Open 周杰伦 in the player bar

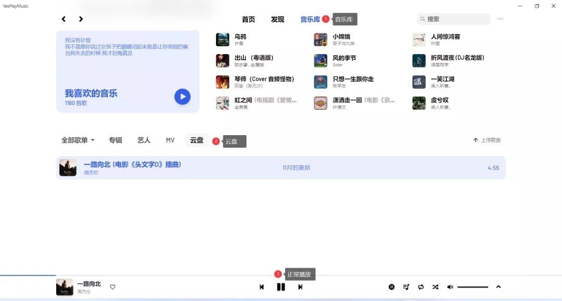click(x=84, y=292)
